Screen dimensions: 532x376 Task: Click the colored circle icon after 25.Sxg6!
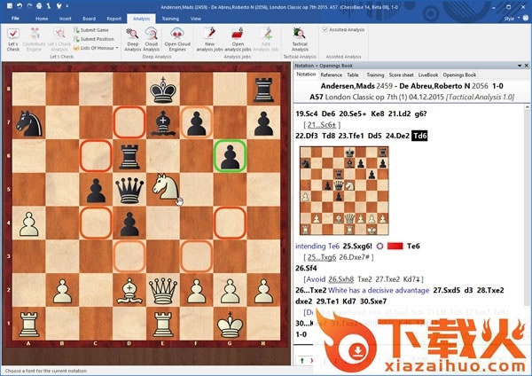coord(379,246)
